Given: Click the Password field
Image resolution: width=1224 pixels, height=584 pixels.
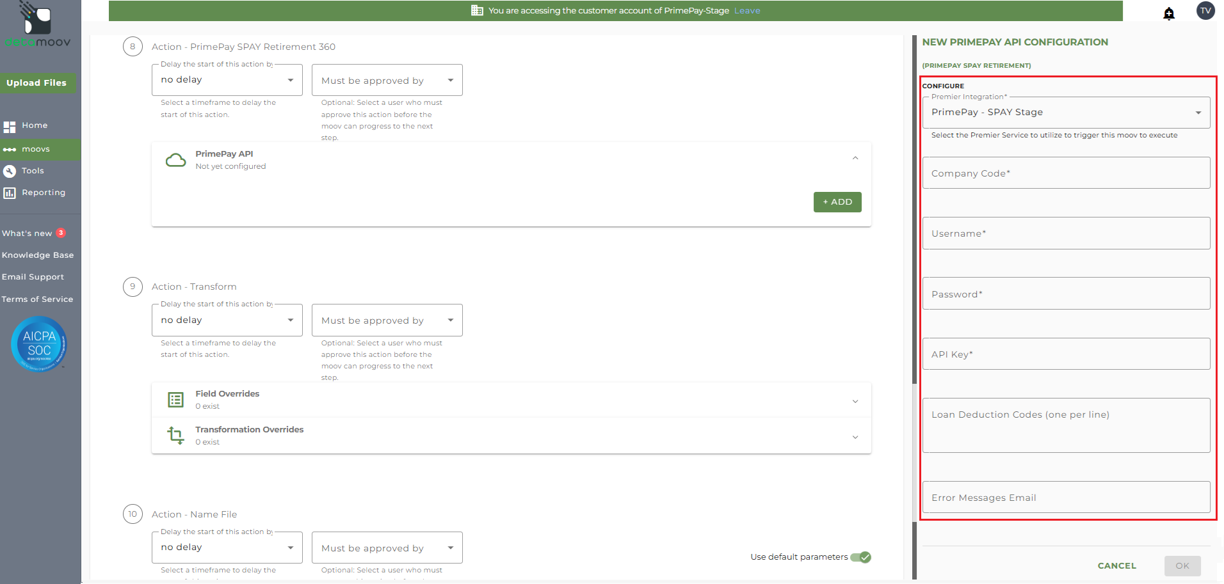Looking at the screenshot, I should pyautogui.click(x=1066, y=294).
